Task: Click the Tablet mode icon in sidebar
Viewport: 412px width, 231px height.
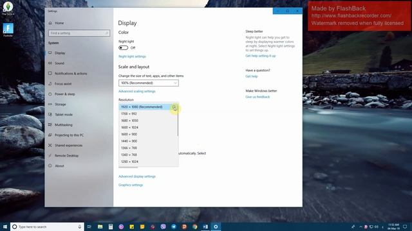Action: (50, 114)
